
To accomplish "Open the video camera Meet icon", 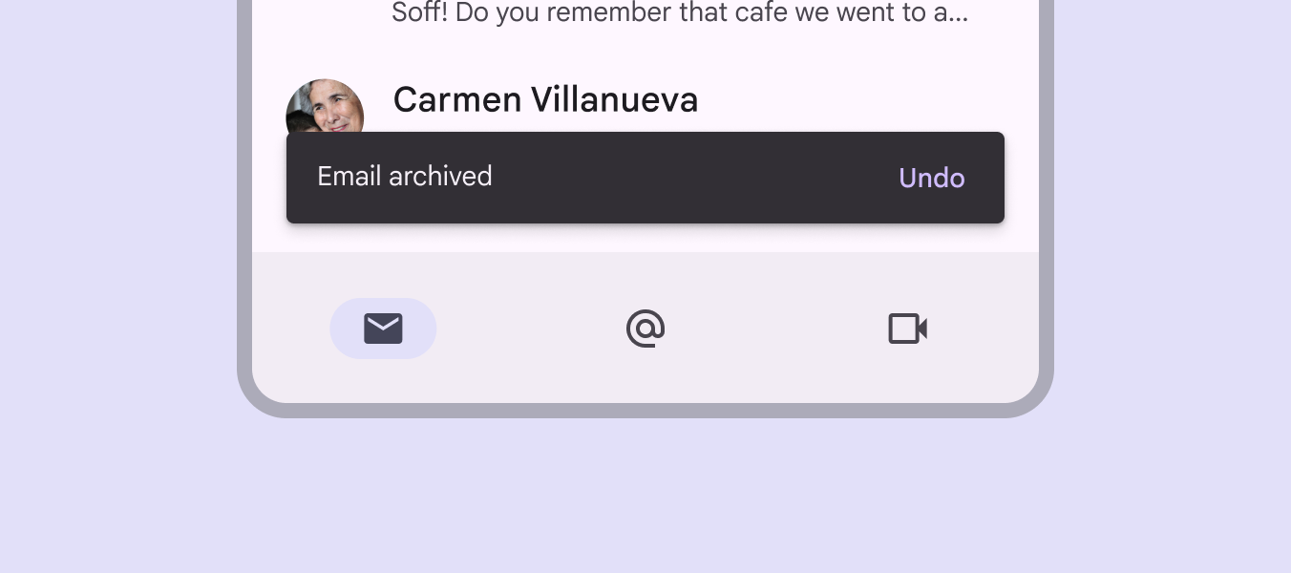I will [907, 329].
